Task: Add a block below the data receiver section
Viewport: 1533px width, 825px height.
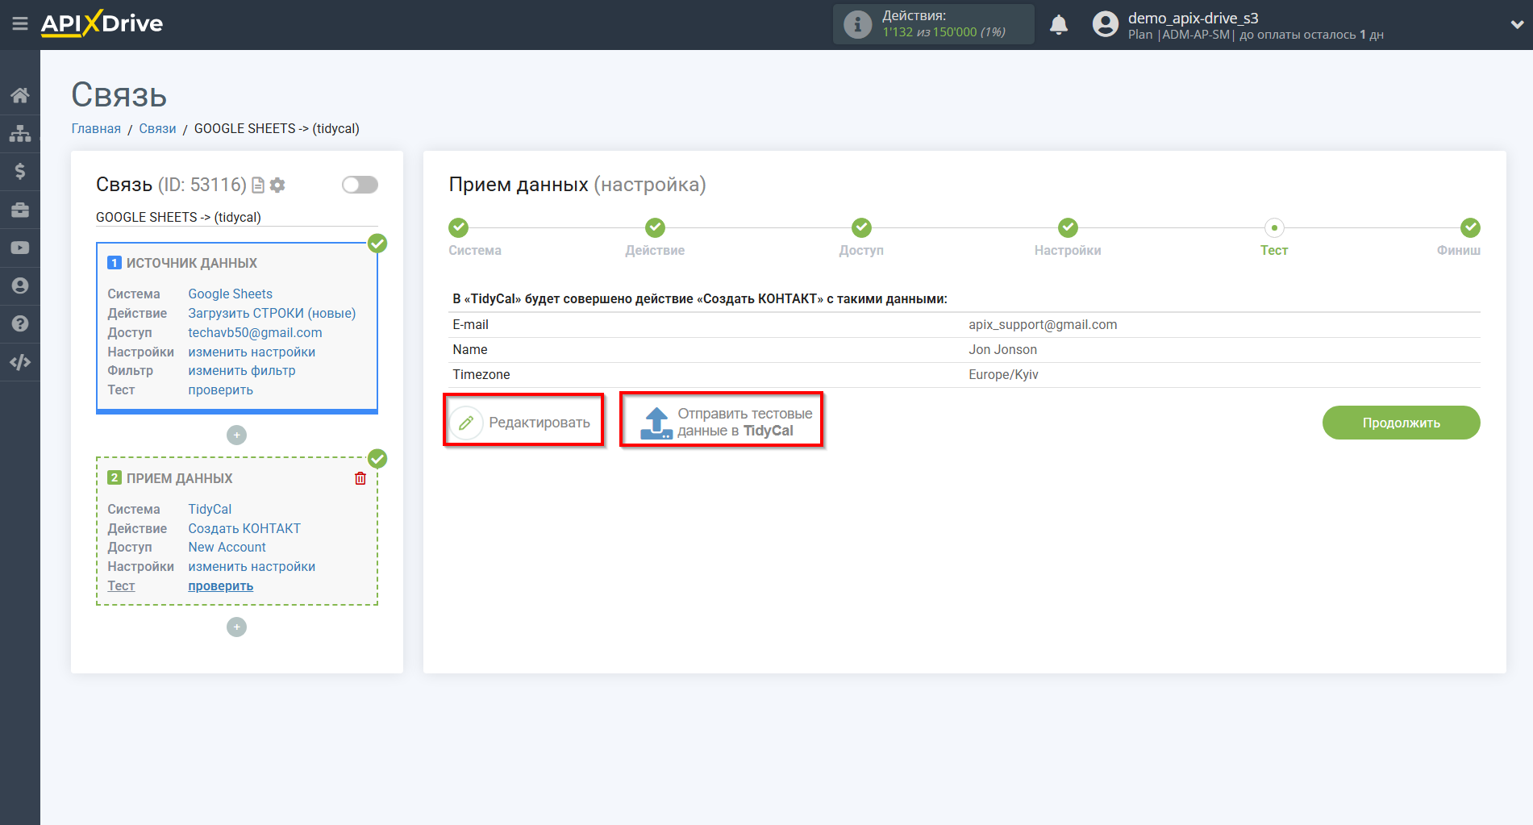Action: point(236,627)
